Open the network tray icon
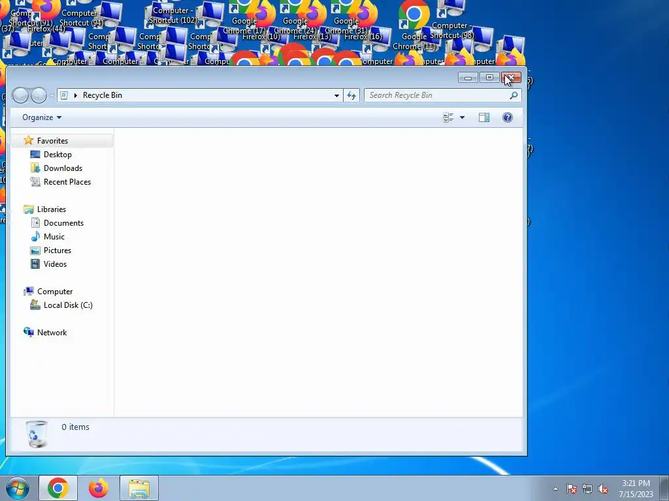 pos(587,489)
